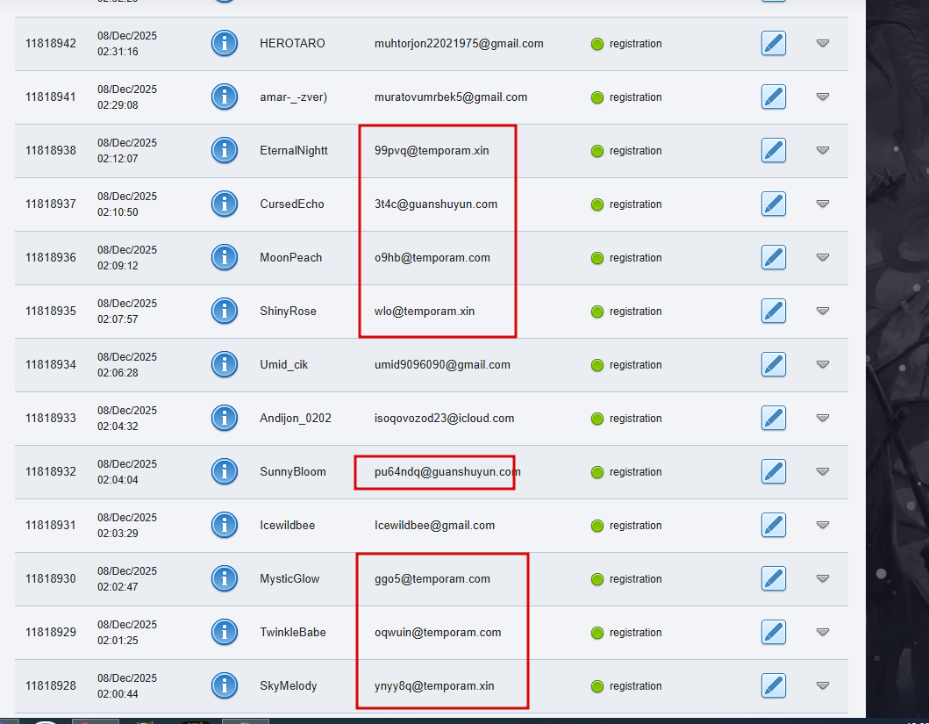Expand options arrow for Umid_cik

coord(822,364)
